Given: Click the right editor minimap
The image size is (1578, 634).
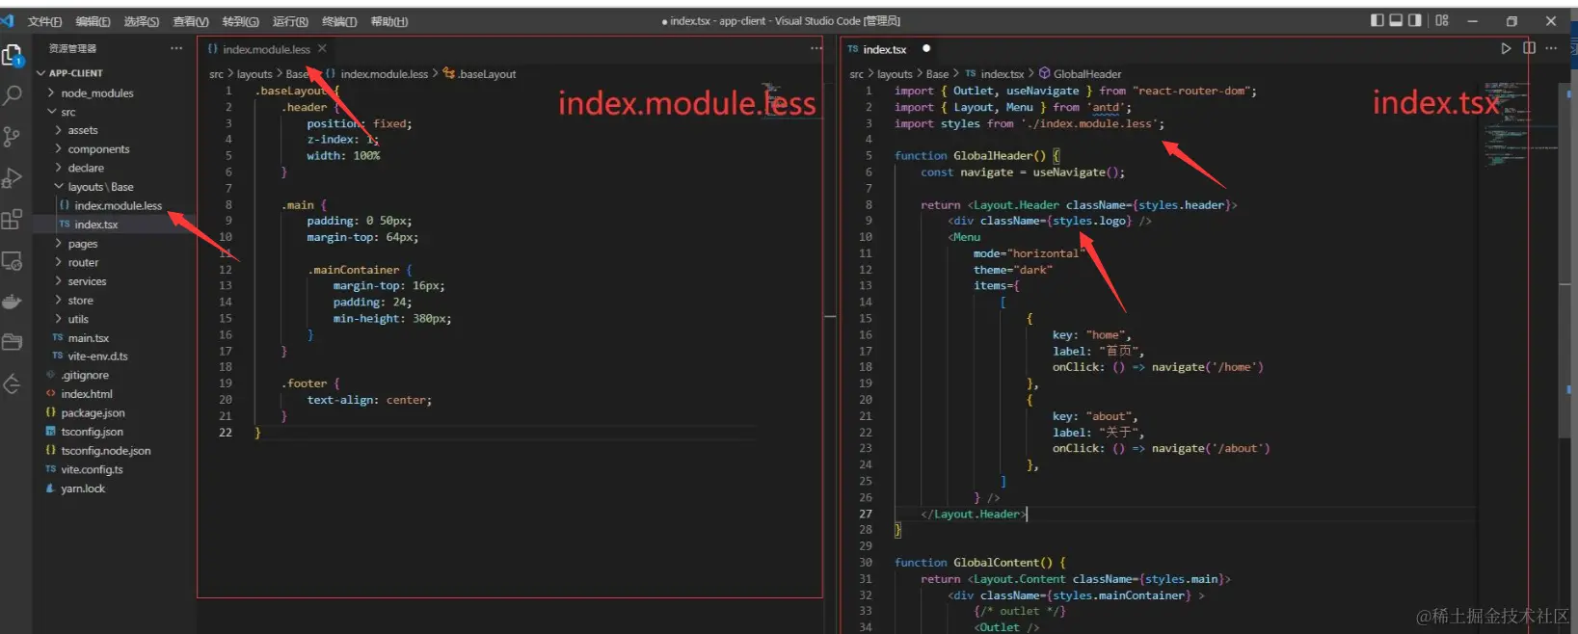Looking at the screenshot, I should click(1520, 126).
